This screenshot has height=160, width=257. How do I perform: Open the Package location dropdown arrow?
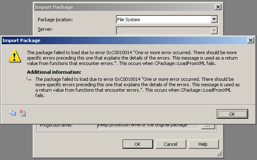click(214, 20)
